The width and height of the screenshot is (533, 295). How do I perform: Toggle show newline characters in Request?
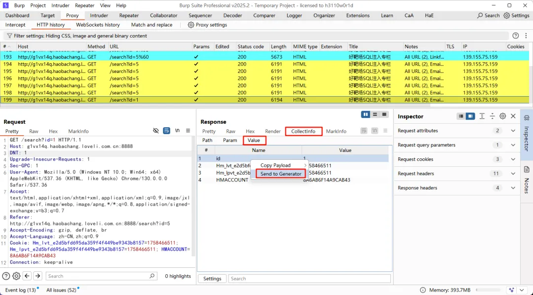[x=177, y=131]
